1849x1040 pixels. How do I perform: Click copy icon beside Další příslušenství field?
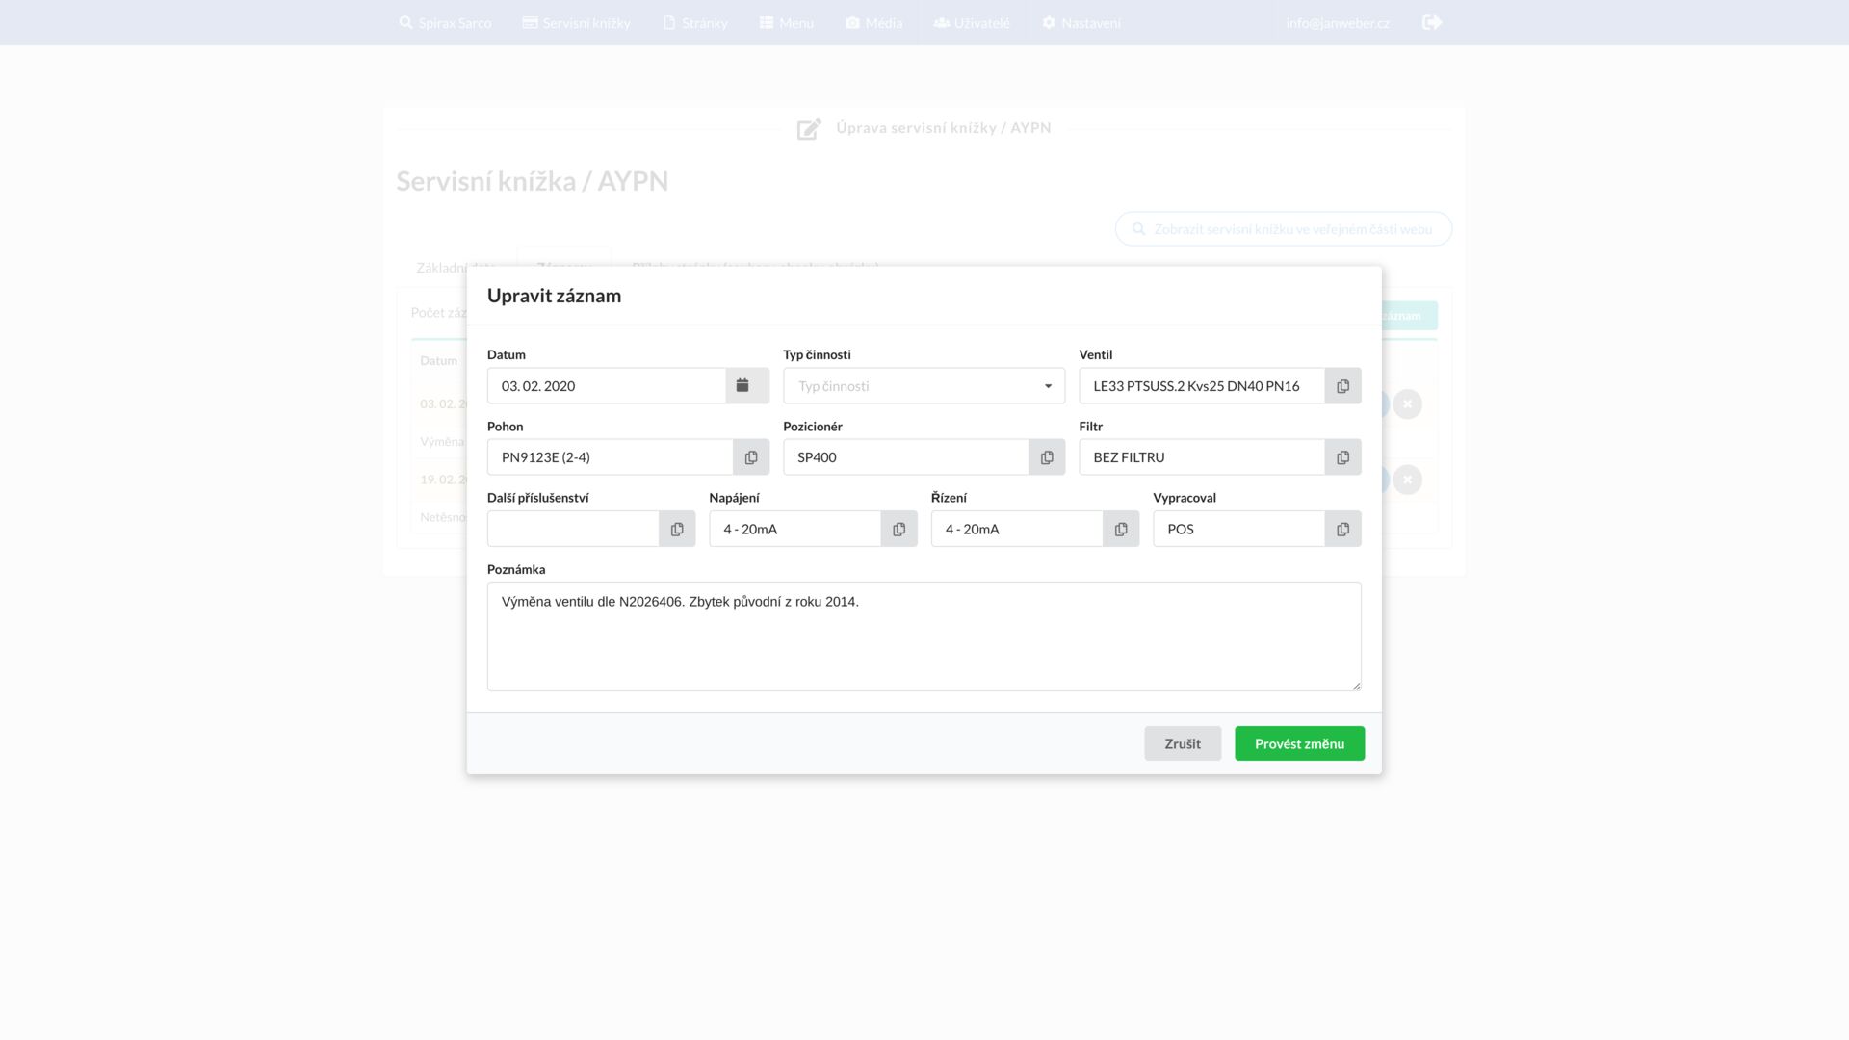pyautogui.click(x=677, y=529)
